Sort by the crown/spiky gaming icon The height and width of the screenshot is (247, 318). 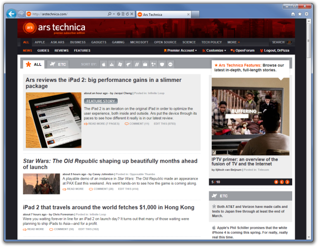[x=112, y=64]
